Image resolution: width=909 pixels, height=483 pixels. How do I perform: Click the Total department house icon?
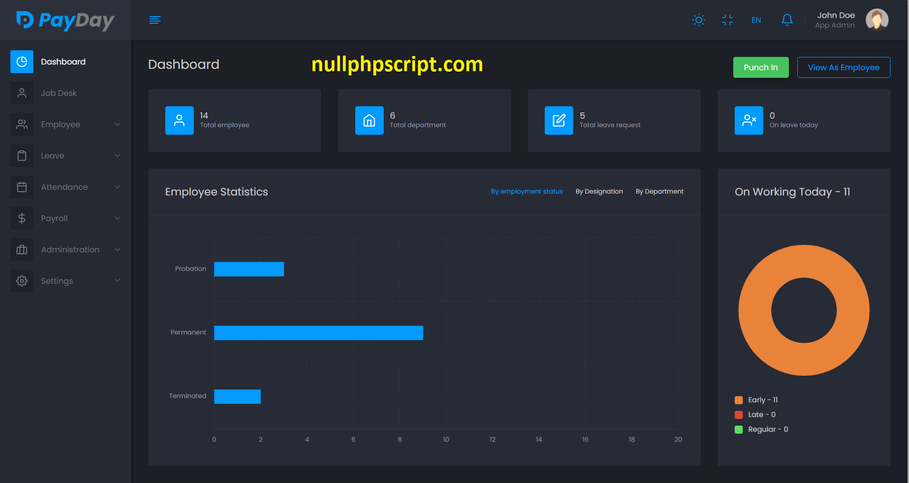(369, 121)
